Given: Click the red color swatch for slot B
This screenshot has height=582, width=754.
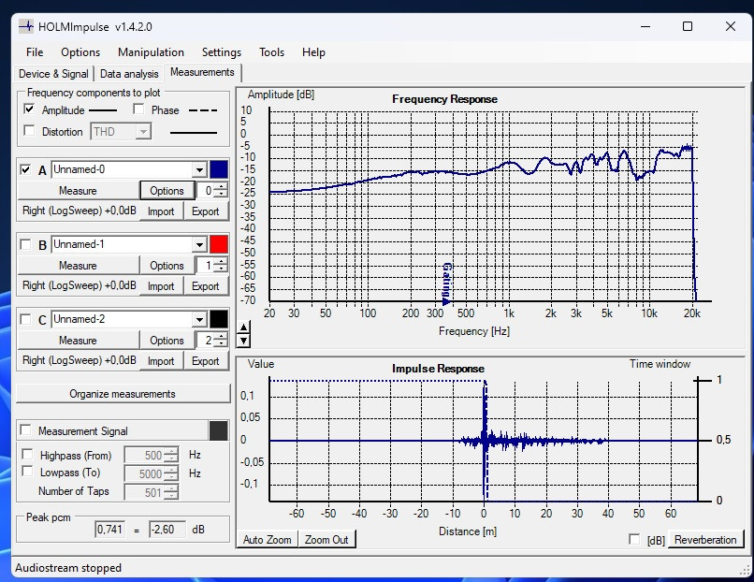Looking at the screenshot, I should point(219,244).
